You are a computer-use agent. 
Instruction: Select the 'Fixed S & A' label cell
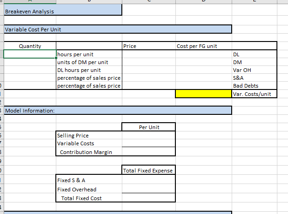point(89,180)
